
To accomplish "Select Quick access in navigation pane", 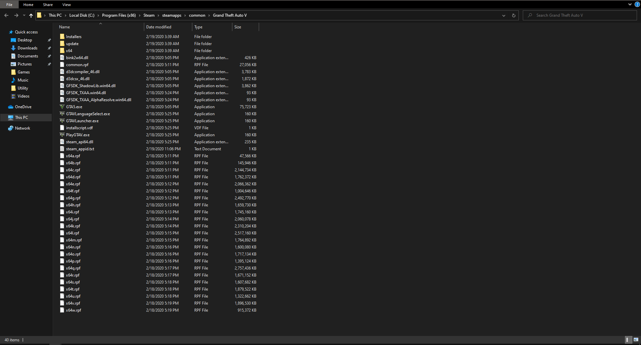I will [26, 32].
